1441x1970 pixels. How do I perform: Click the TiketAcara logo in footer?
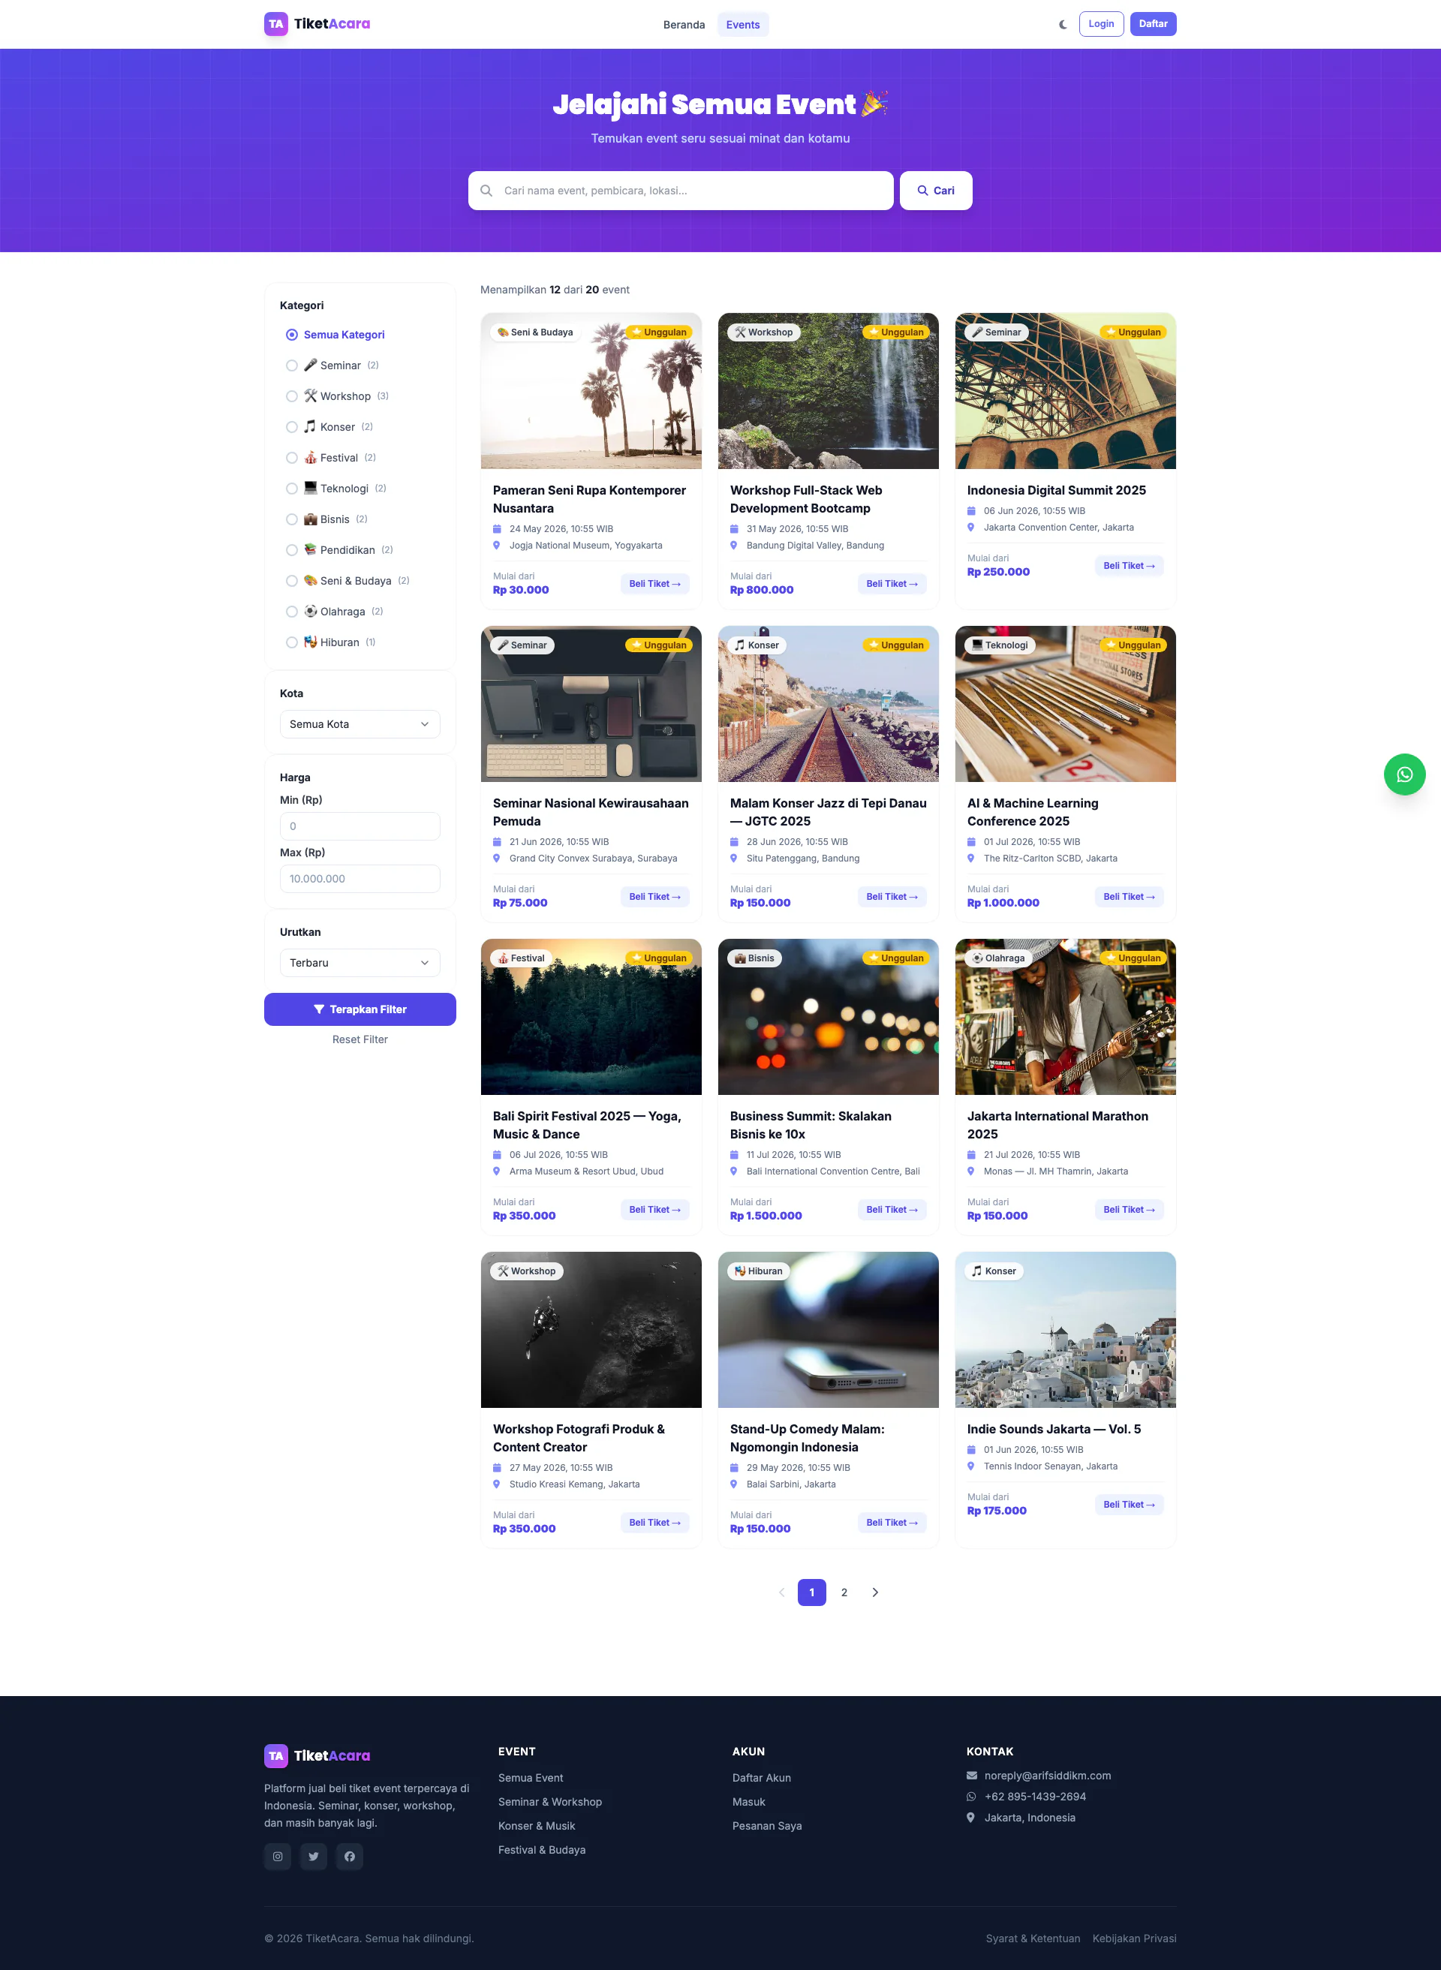317,1755
